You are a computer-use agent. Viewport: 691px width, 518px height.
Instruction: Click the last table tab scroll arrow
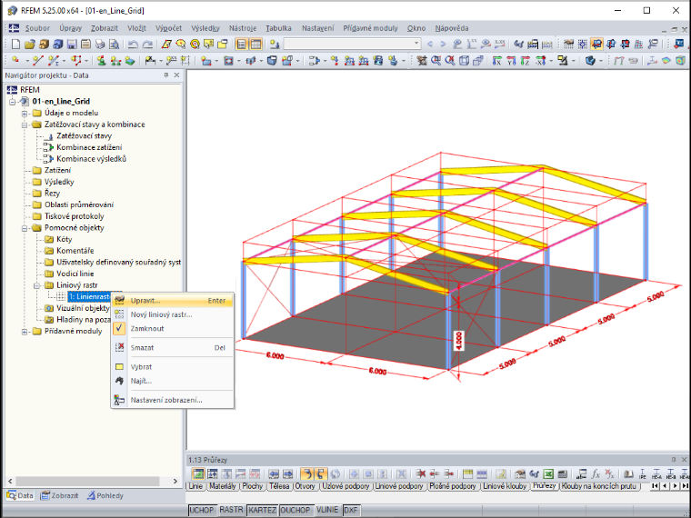coord(685,486)
